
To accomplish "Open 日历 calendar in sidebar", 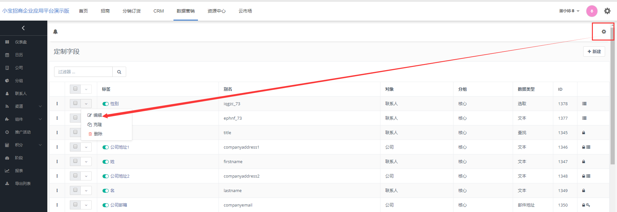I will pyautogui.click(x=19, y=55).
